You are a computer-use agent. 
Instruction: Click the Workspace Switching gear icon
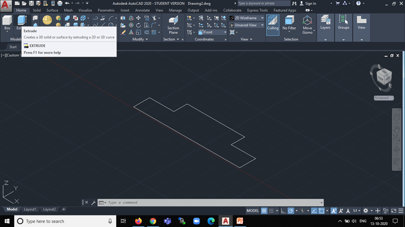366,211
